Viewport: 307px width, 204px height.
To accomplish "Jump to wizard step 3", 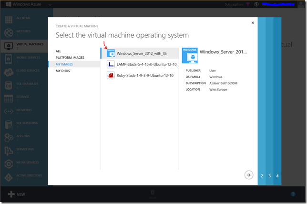I will coord(269,176).
